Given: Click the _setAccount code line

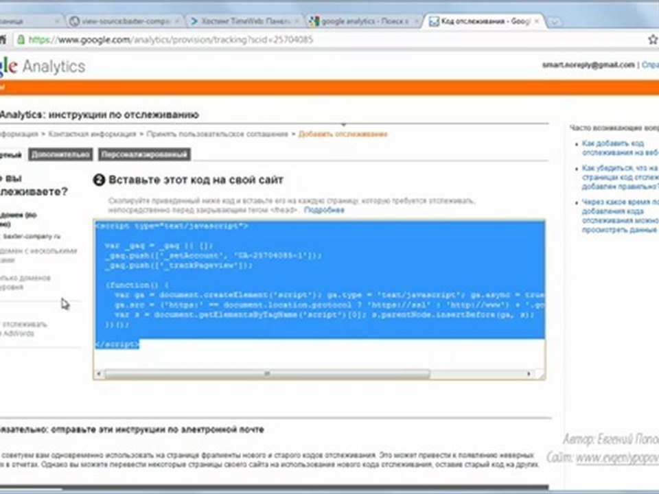Looking at the screenshot, I should tap(213, 255).
